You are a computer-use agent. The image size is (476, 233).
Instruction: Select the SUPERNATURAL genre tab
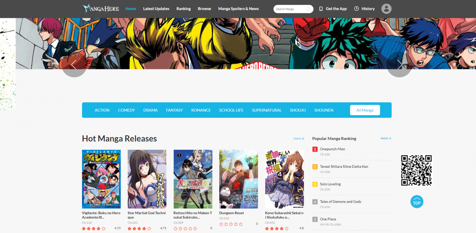click(x=267, y=110)
